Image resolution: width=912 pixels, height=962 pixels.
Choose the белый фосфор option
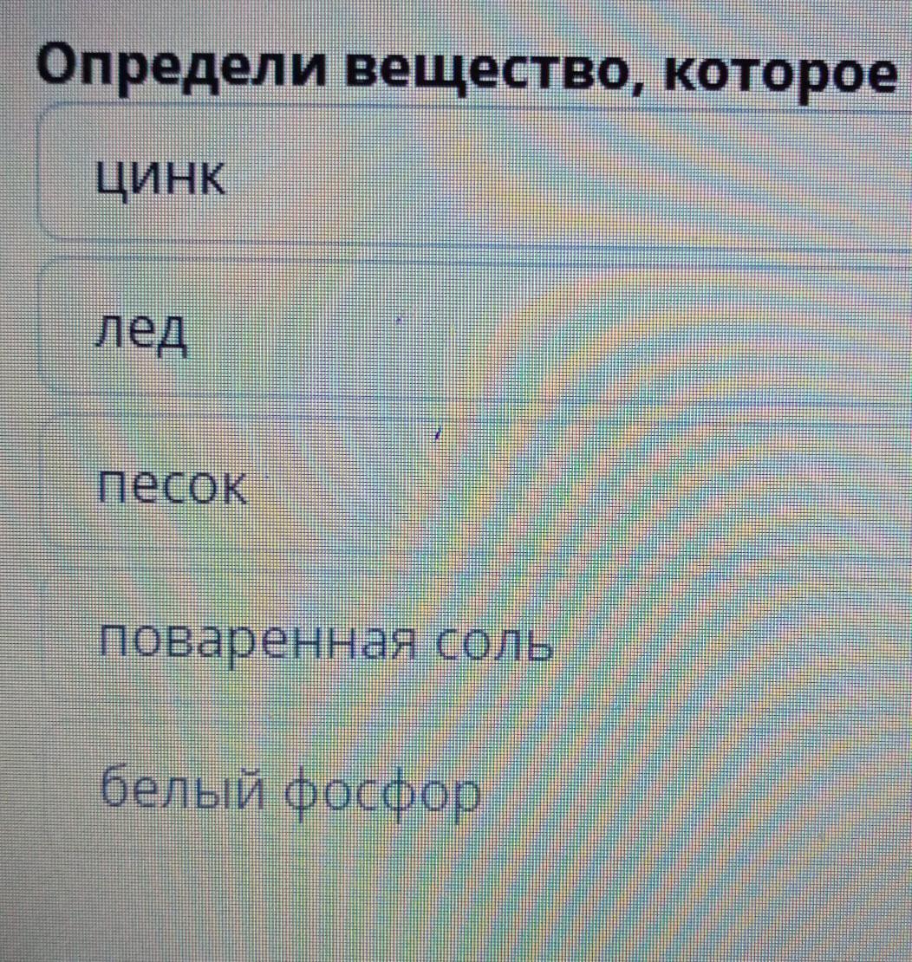click(x=474, y=793)
